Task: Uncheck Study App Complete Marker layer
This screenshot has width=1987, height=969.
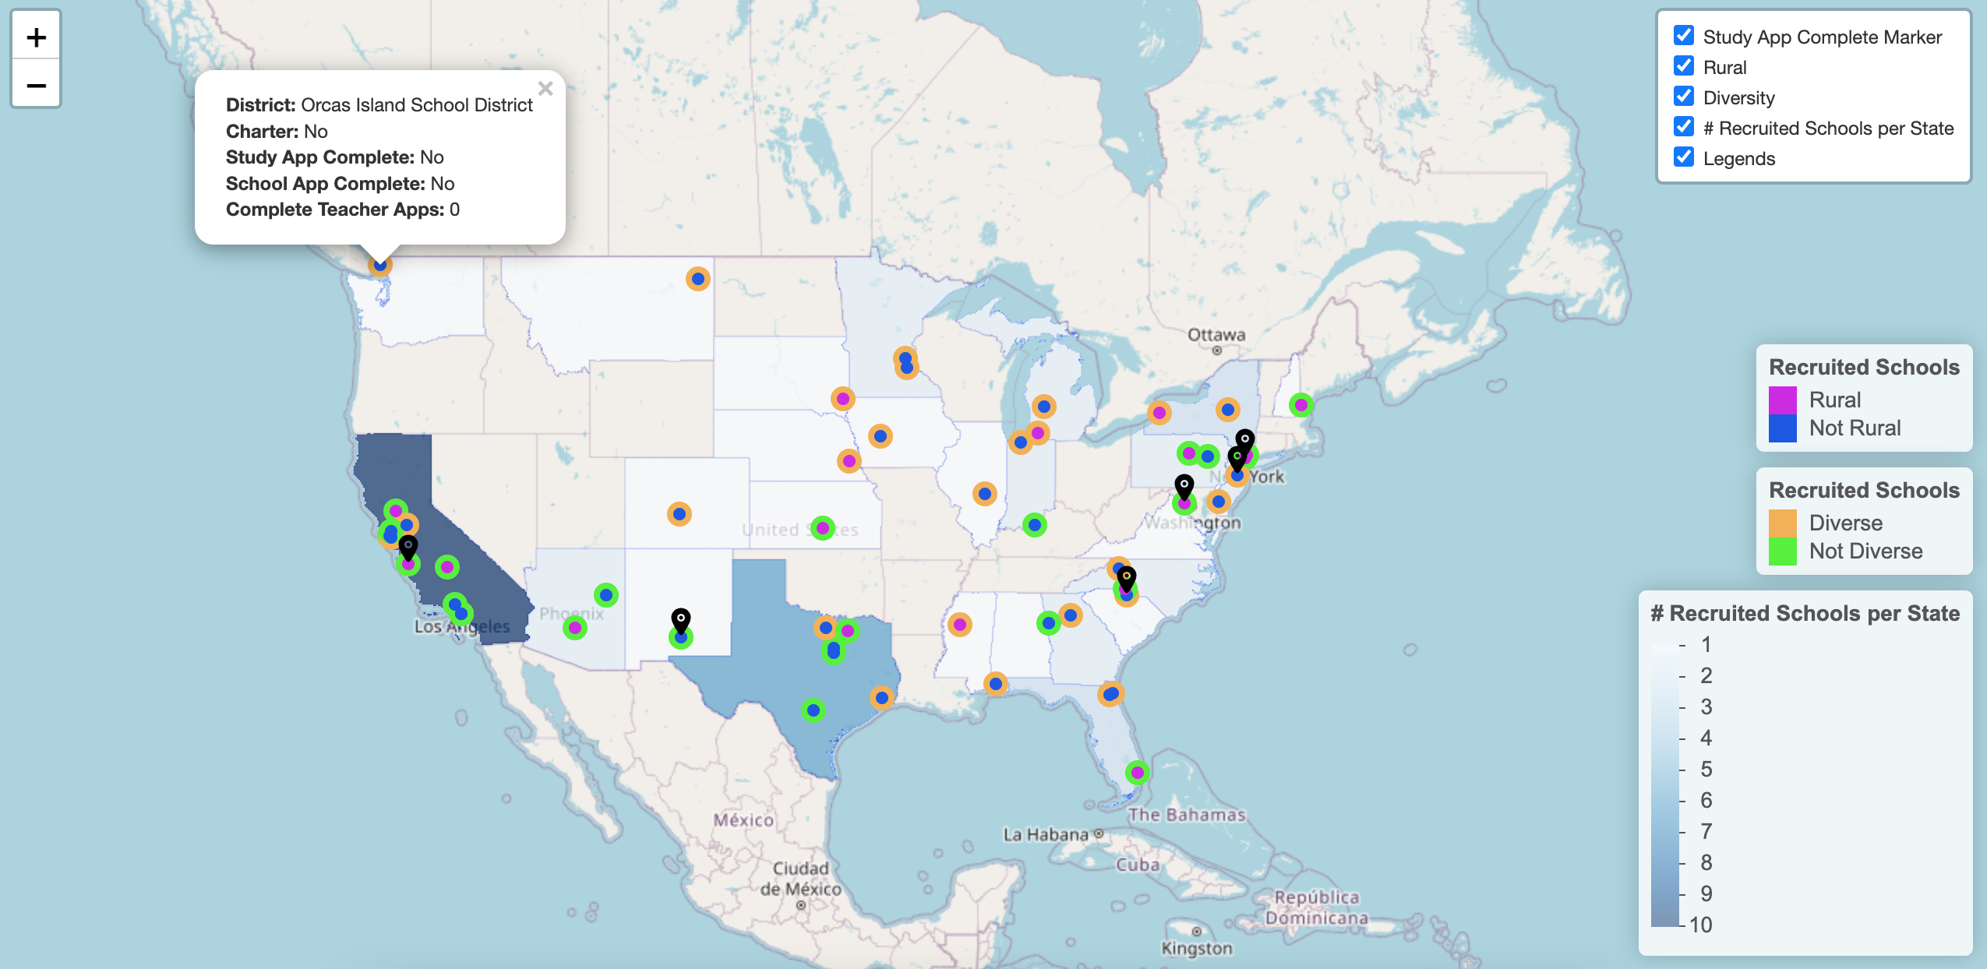Action: tap(1684, 36)
